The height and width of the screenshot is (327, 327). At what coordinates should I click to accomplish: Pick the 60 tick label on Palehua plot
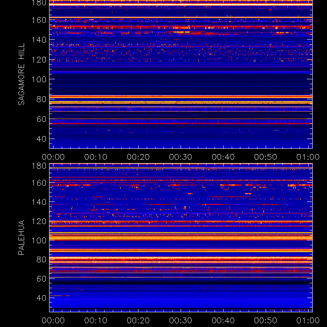coord(41,279)
